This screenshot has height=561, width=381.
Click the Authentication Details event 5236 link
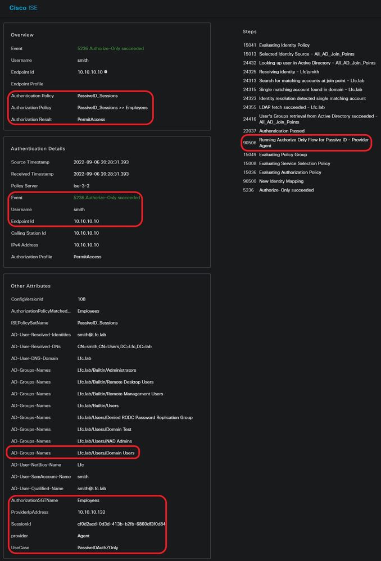[106, 198]
